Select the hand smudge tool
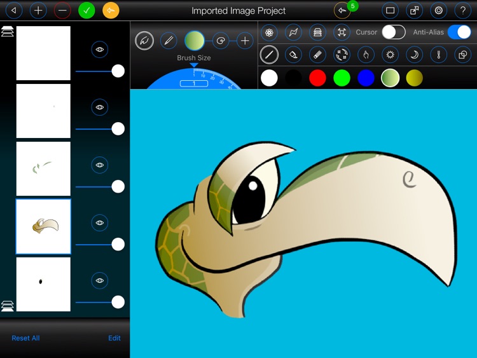This screenshot has width=477, height=358. (x=366, y=55)
